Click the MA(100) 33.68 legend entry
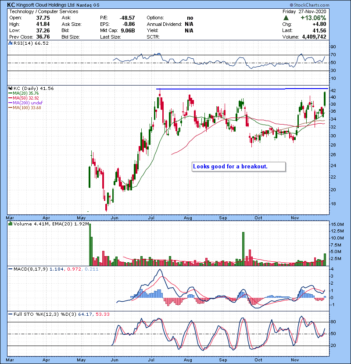The height and width of the screenshot is (364, 351). [x=25, y=108]
